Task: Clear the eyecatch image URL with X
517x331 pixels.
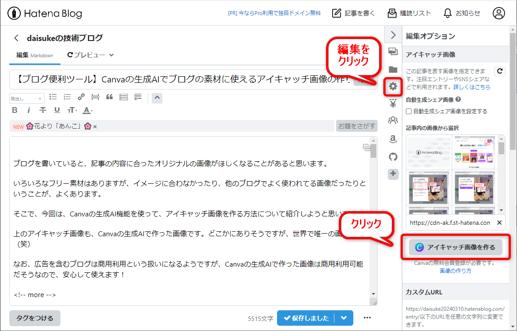Action: tap(499, 223)
